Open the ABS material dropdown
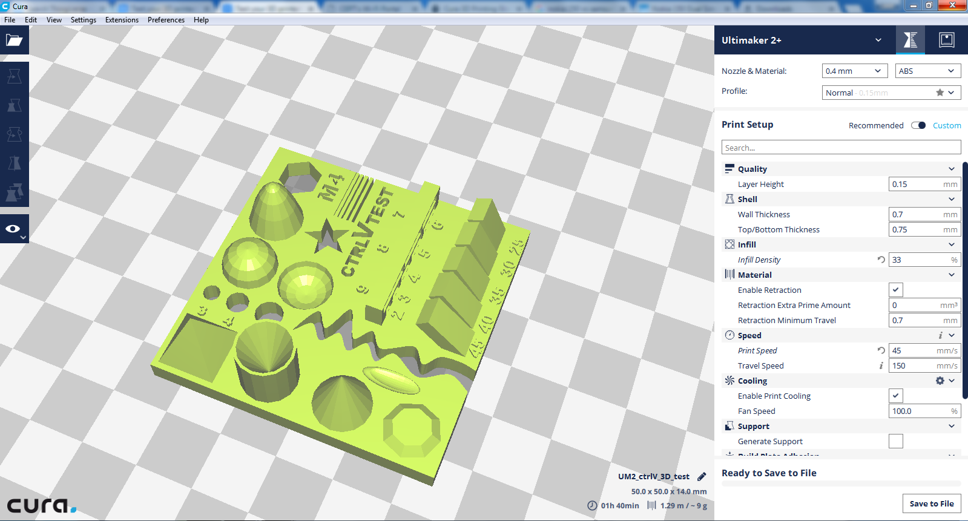 pos(928,71)
